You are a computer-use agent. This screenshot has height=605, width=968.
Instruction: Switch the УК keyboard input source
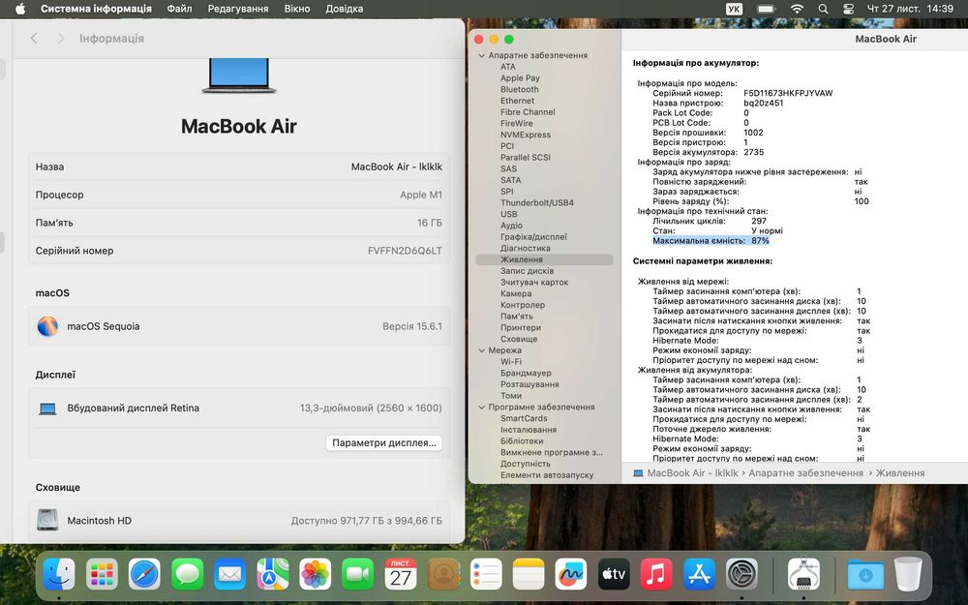(x=734, y=9)
